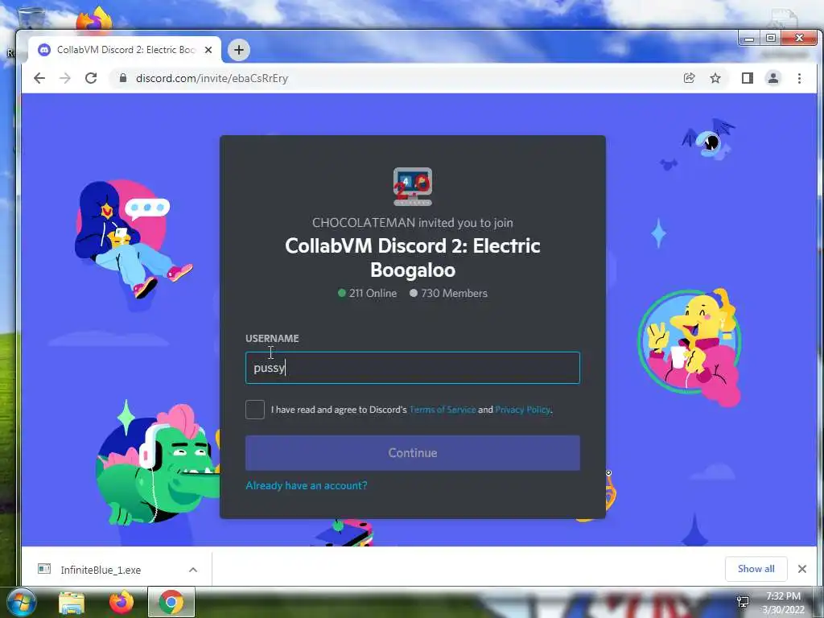Close the downloads bar
The width and height of the screenshot is (824, 618).
802,569
